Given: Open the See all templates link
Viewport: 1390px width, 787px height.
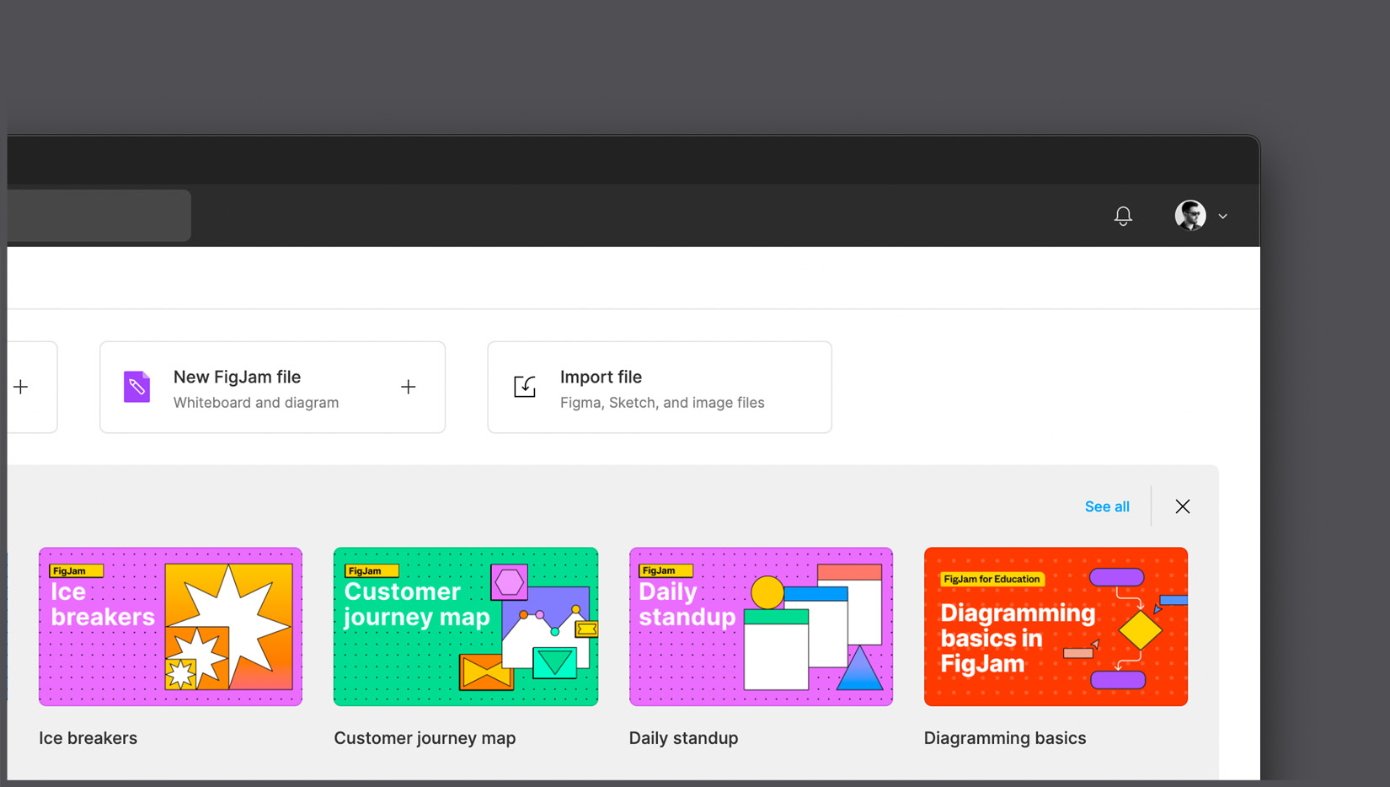Looking at the screenshot, I should pos(1107,506).
